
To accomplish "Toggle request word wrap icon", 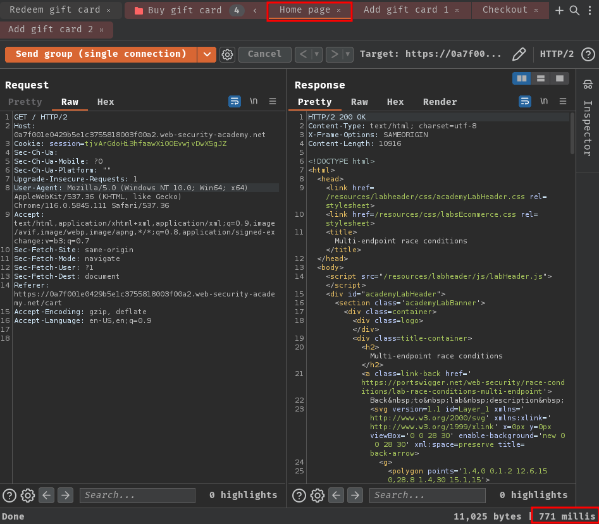I will coord(235,102).
